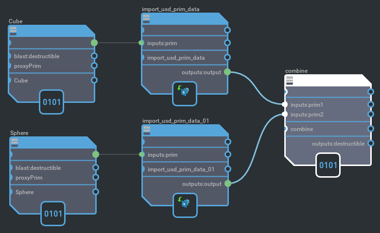Click the 0101 icon on Sphere node
Viewport: 380px width, 233px height.
[53, 214]
